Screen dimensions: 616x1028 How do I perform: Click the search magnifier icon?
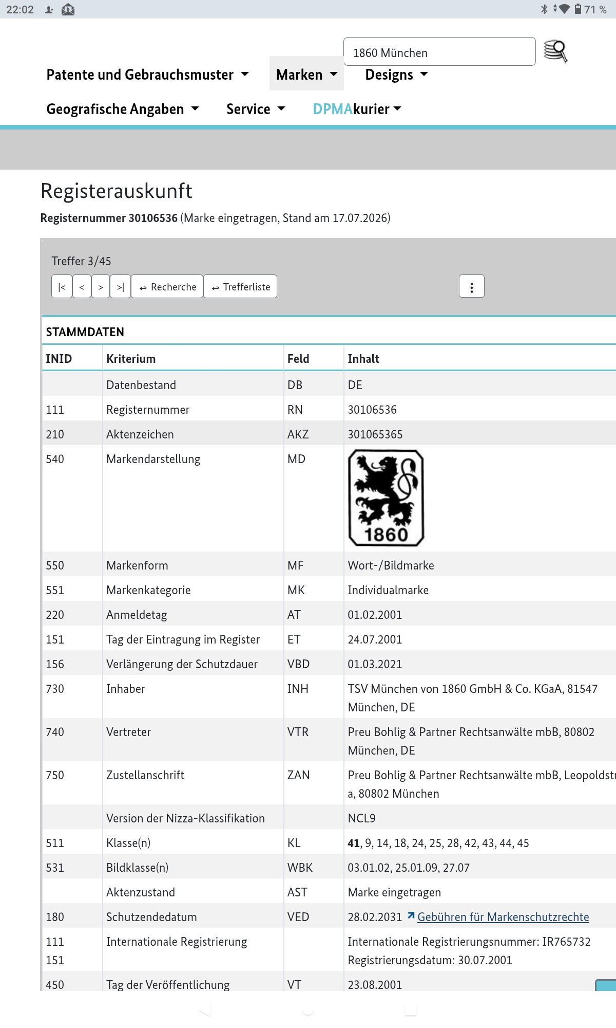coord(555,51)
